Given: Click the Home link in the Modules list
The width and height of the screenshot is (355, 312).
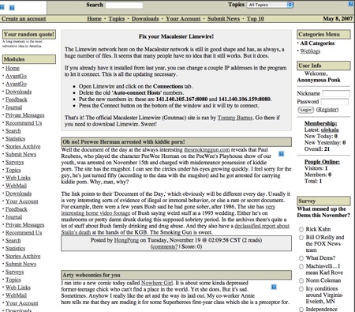Looking at the screenshot, I should pos(13,68).
